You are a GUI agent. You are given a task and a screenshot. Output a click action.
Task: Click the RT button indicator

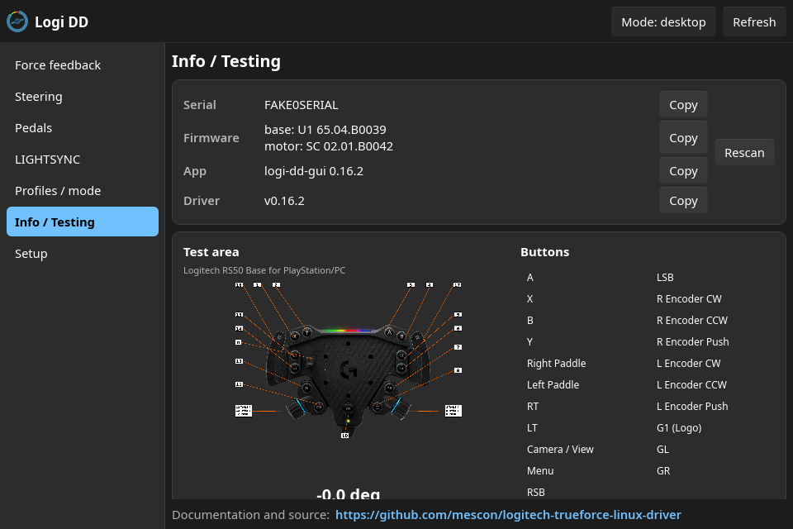pyautogui.click(x=533, y=407)
